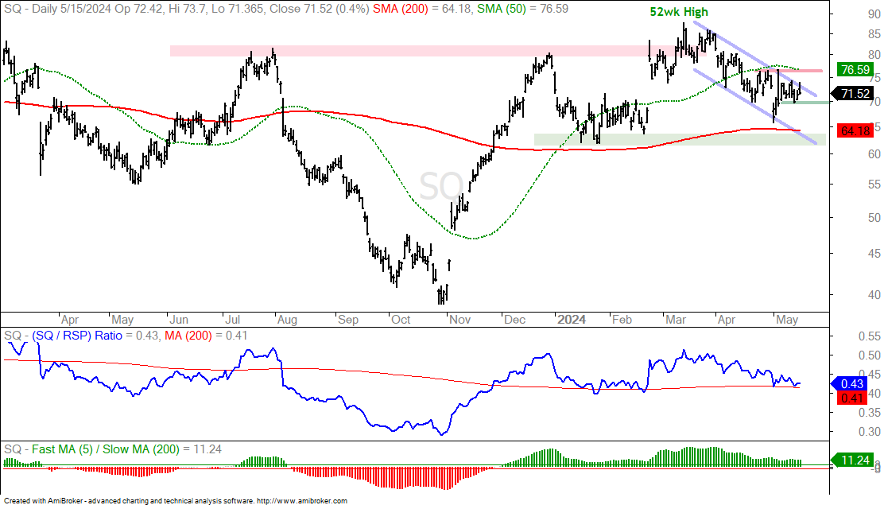Click the red 0.41 MA value tag
This screenshot has width=884, height=505.
tap(852, 398)
